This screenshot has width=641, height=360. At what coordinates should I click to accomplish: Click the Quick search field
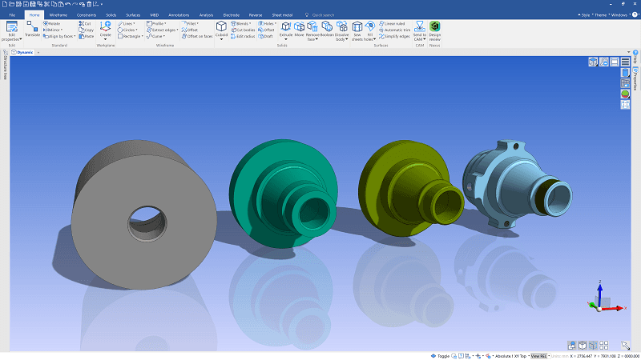[x=325, y=14]
